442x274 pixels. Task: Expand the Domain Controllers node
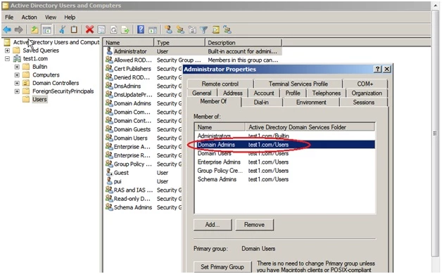pos(17,83)
